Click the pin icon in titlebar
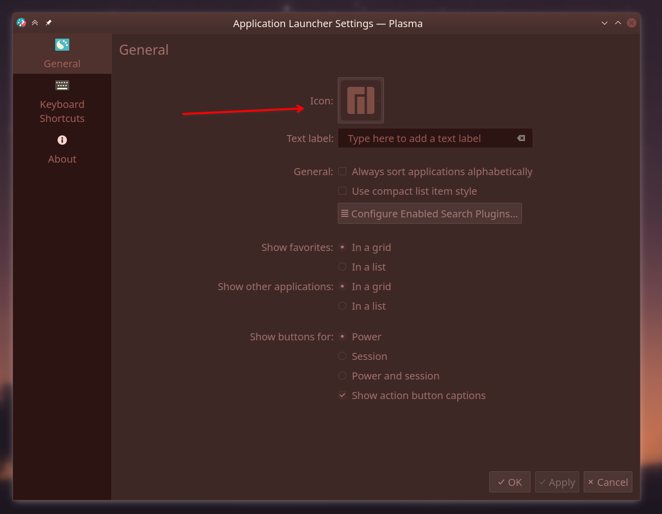 click(49, 23)
